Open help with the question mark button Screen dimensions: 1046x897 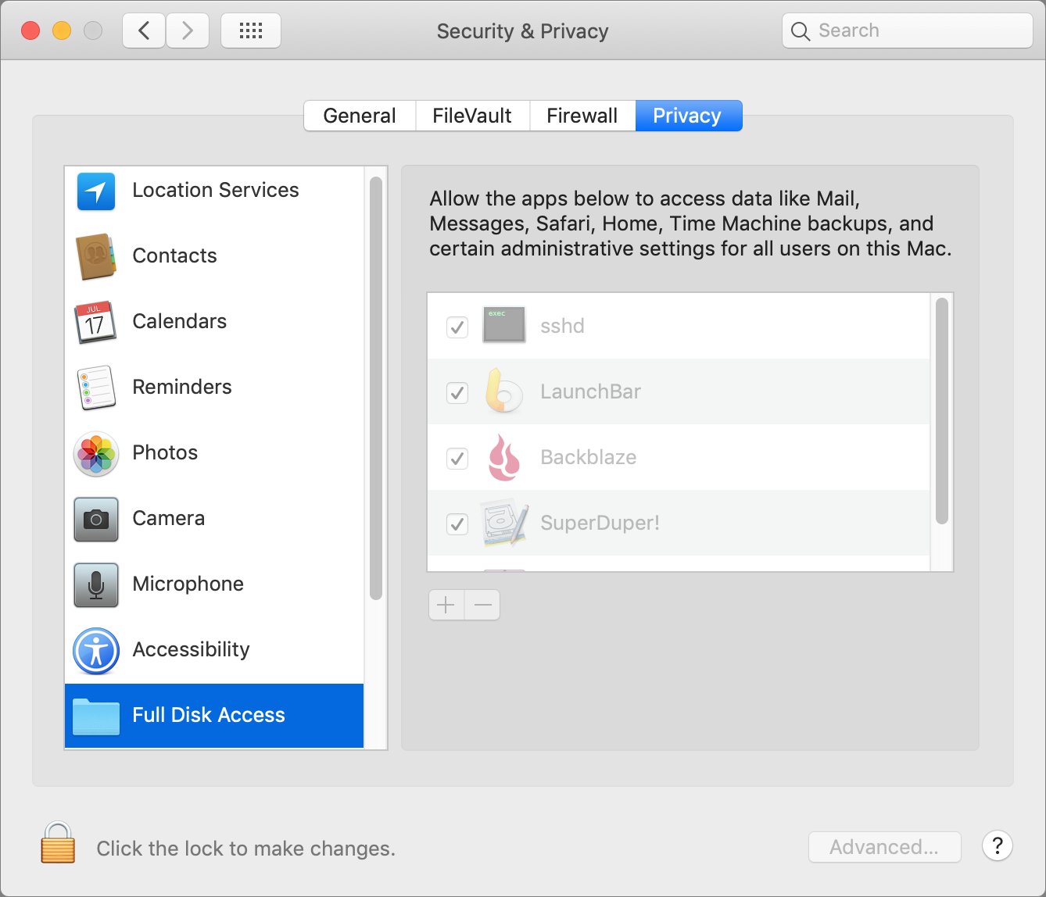(x=998, y=845)
